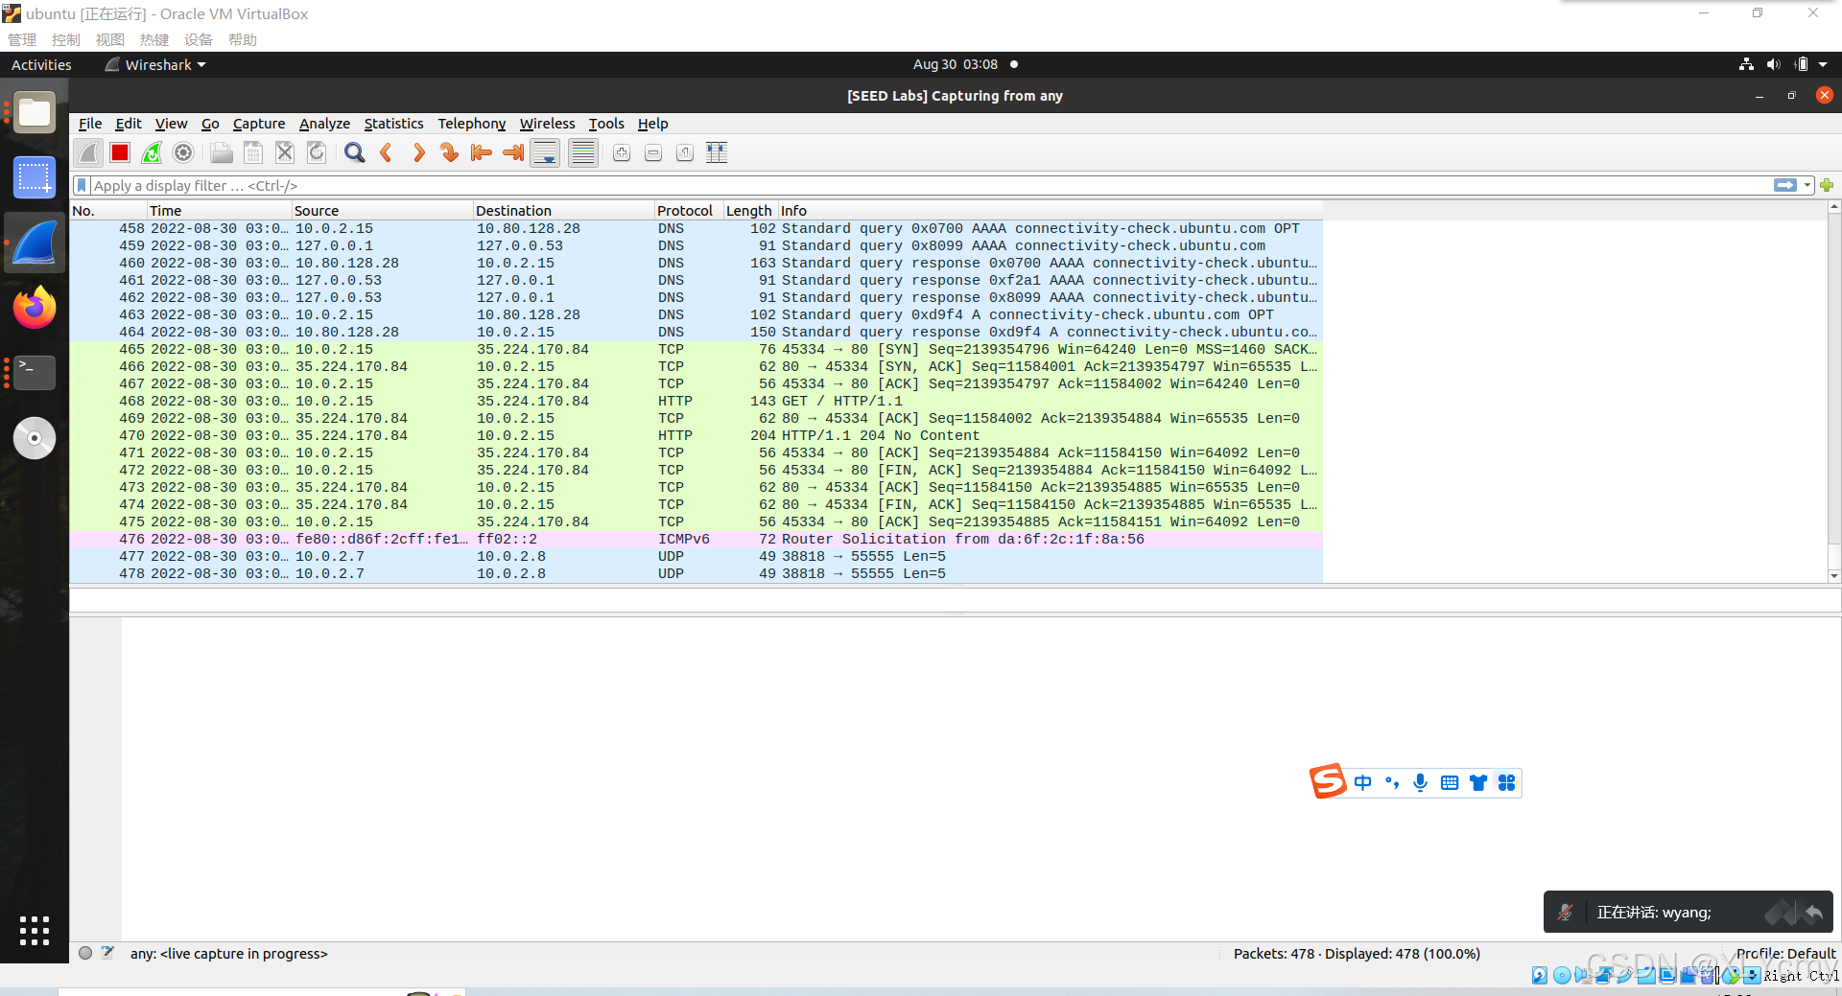Open the Find Packet tool
1842x996 pixels.
pyautogui.click(x=353, y=152)
